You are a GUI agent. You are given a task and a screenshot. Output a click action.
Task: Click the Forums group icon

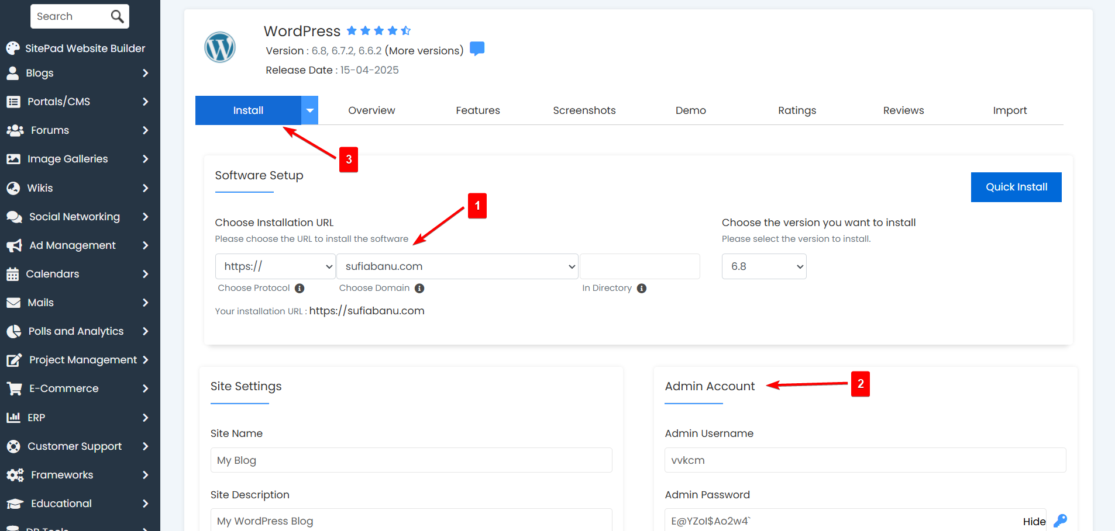click(15, 130)
